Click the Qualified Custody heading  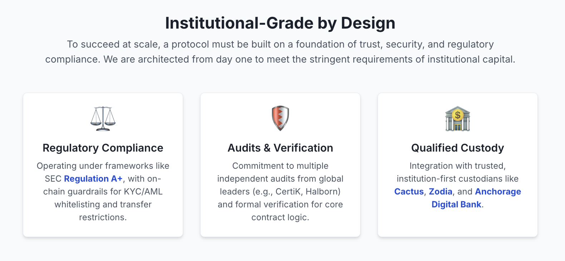click(x=458, y=148)
